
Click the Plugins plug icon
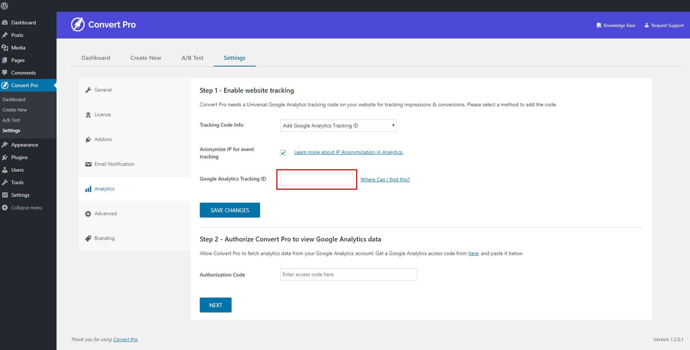(x=5, y=157)
